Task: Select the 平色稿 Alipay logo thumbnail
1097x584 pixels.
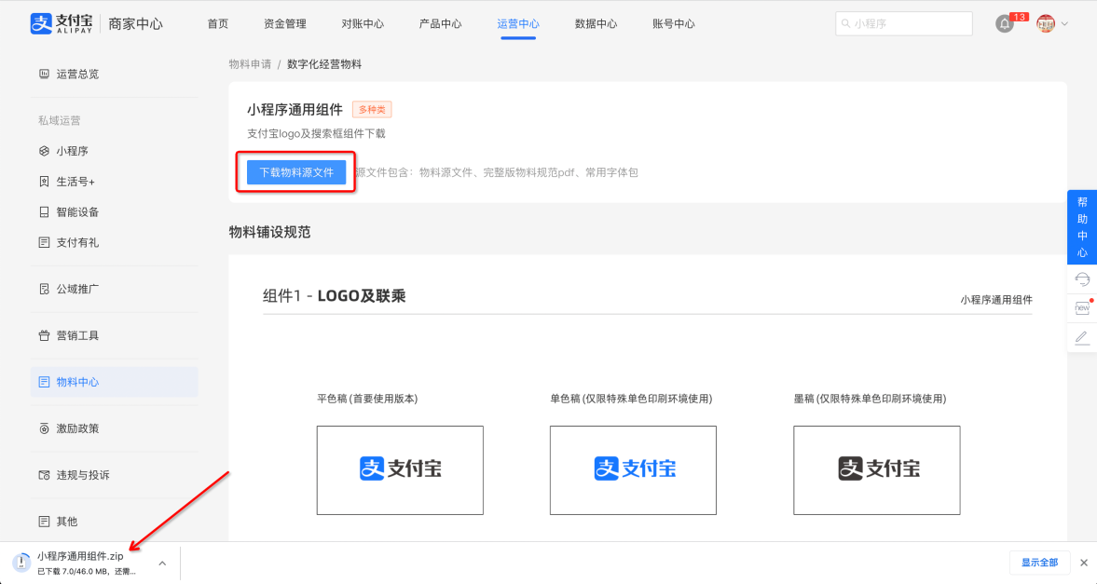Action: coord(400,470)
